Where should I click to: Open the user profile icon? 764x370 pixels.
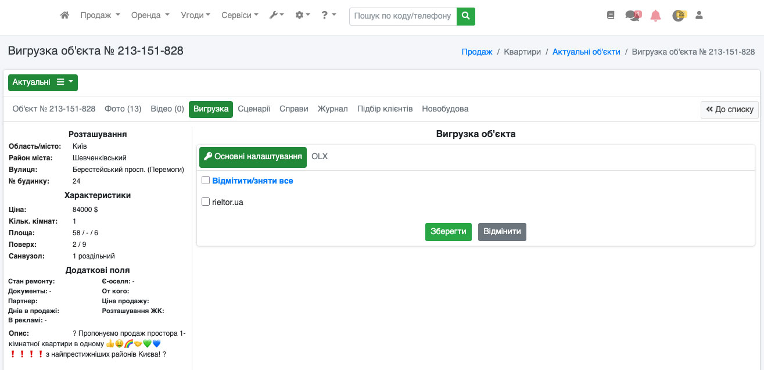pyautogui.click(x=699, y=16)
